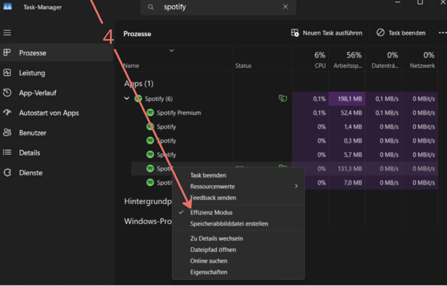Click the Task beenden toolbar button
This screenshot has height=286, width=447.
click(x=401, y=33)
